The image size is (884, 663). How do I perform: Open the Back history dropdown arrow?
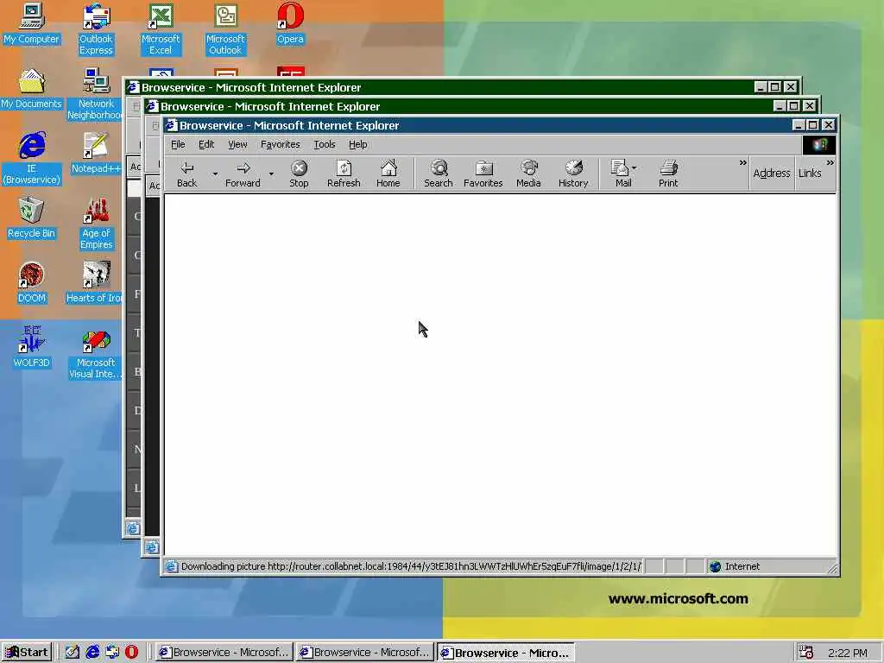pyautogui.click(x=215, y=174)
